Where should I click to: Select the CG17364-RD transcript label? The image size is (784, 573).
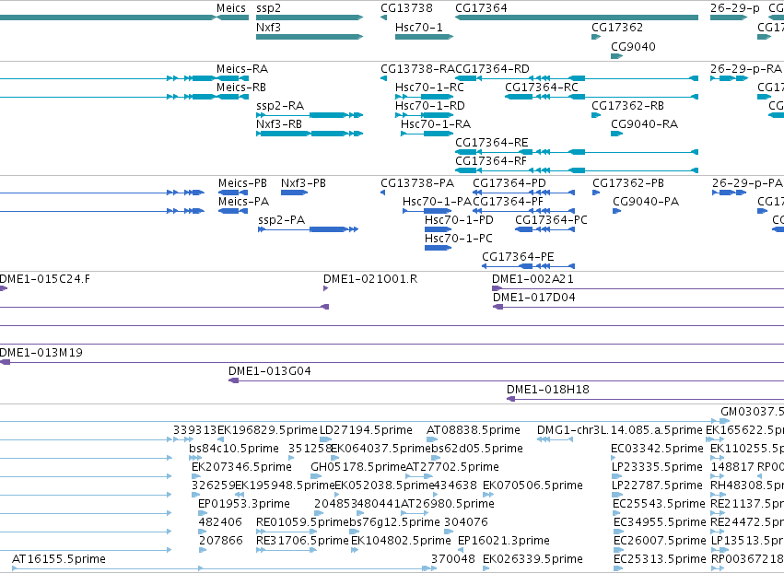point(492,69)
